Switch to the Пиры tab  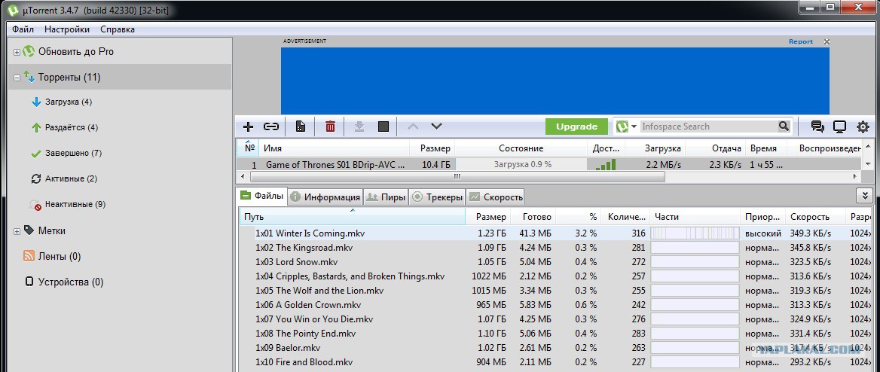pyautogui.click(x=386, y=197)
